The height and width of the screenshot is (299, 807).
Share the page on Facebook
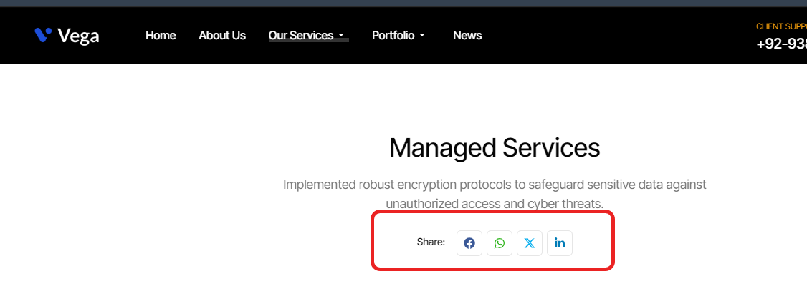tap(469, 243)
